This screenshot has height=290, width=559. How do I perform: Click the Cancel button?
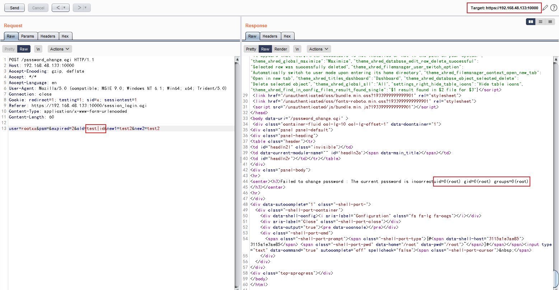(38, 8)
